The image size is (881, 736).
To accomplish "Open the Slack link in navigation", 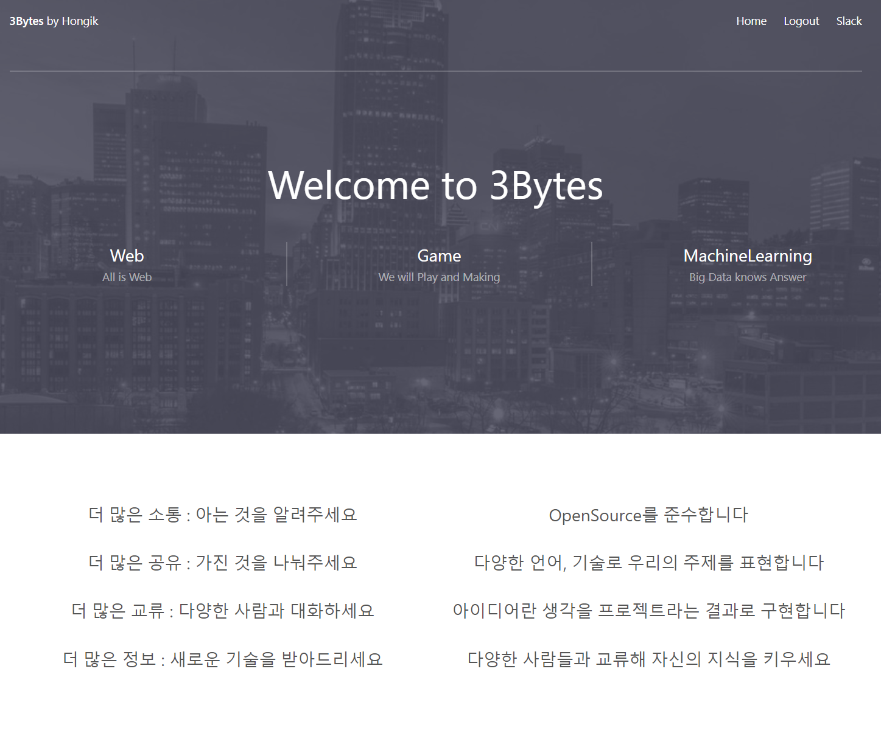I will click(x=848, y=21).
